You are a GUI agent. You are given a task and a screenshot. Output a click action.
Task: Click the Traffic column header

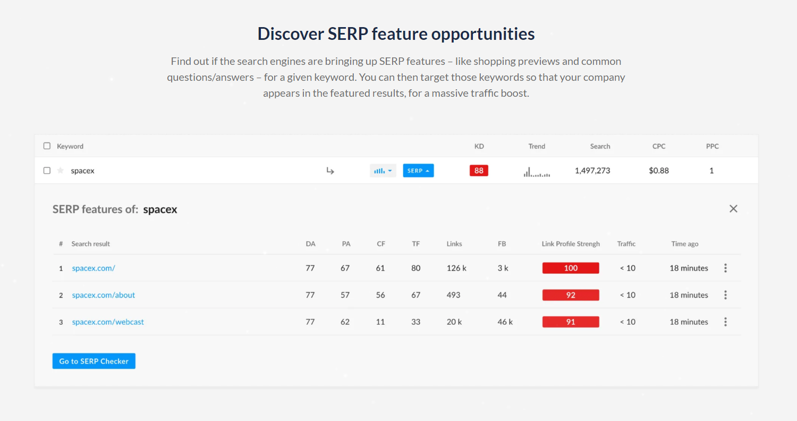pyautogui.click(x=626, y=244)
